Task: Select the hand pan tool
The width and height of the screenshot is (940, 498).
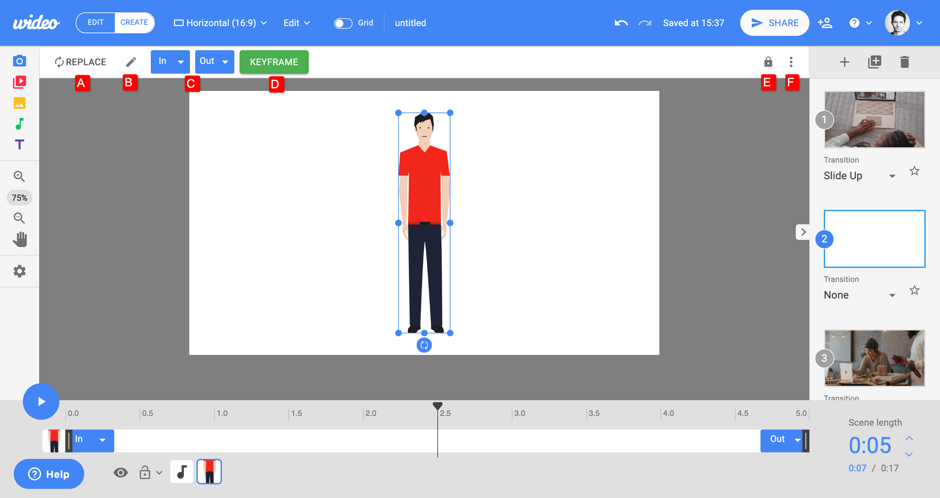Action: point(20,239)
